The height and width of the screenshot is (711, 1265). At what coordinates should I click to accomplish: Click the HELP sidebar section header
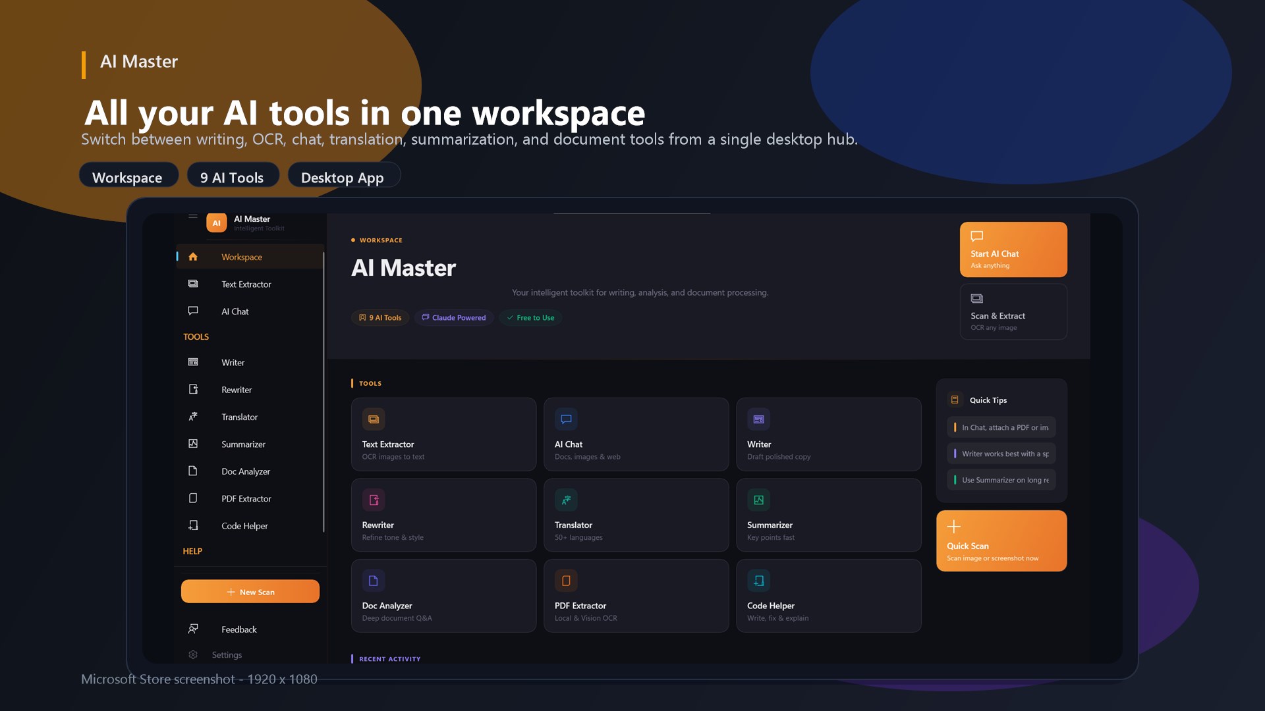pos(192,551)
